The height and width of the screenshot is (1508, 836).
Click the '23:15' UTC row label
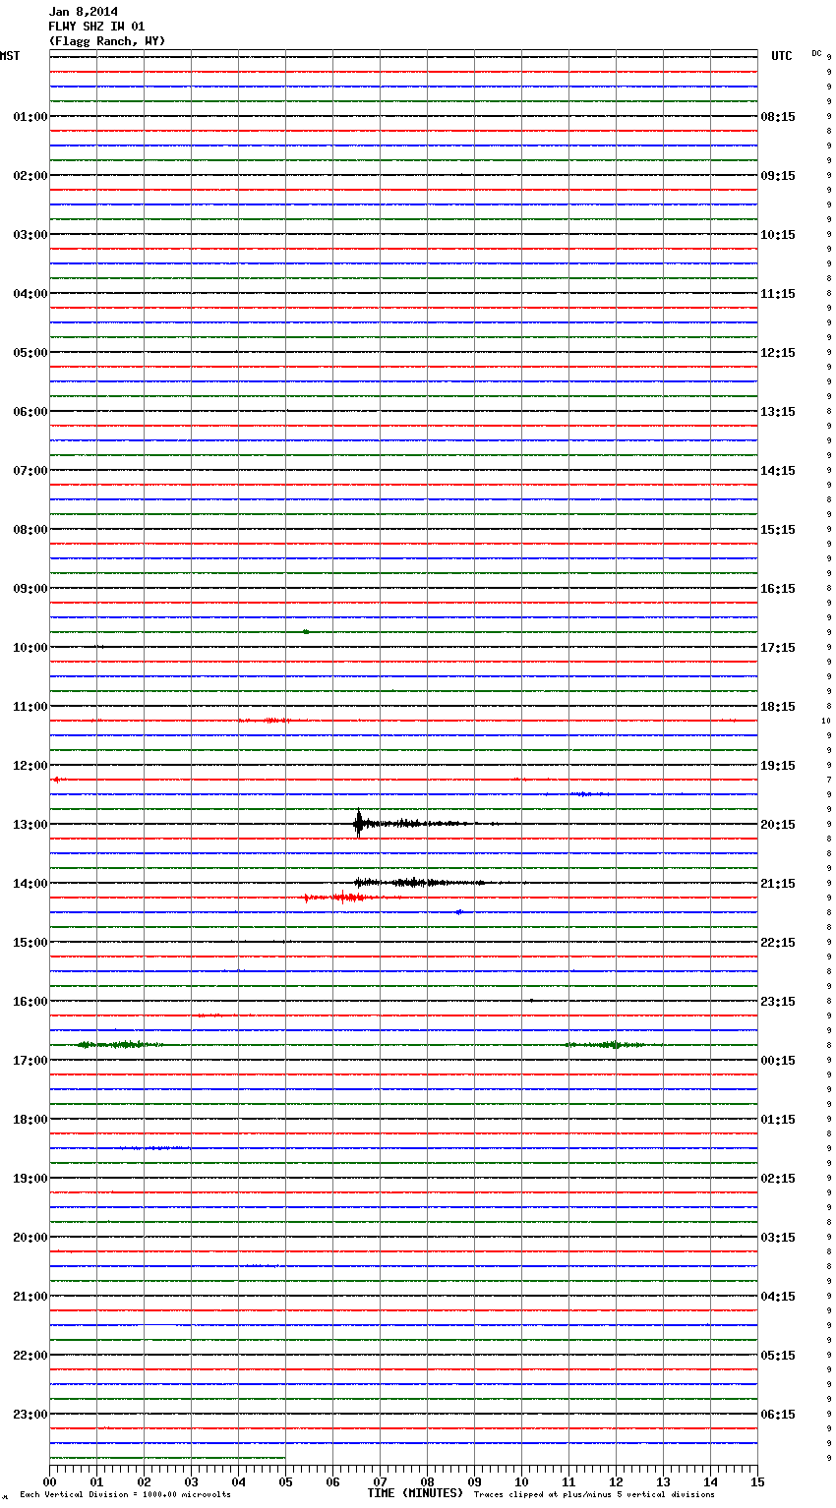[x=778, y=1002]
